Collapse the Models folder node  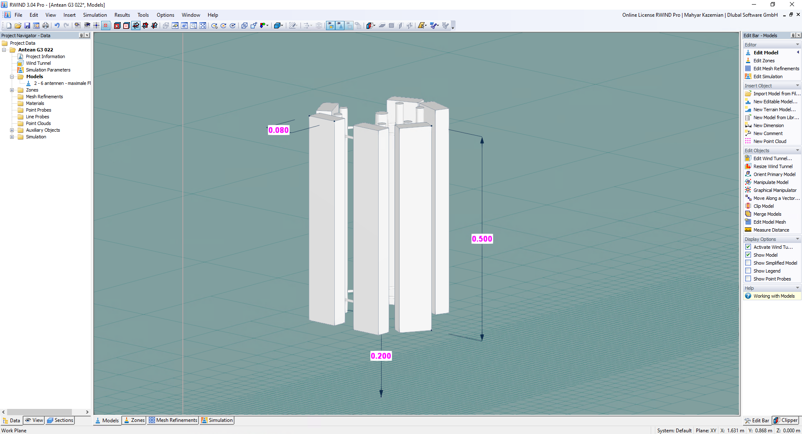click(12, 77)
